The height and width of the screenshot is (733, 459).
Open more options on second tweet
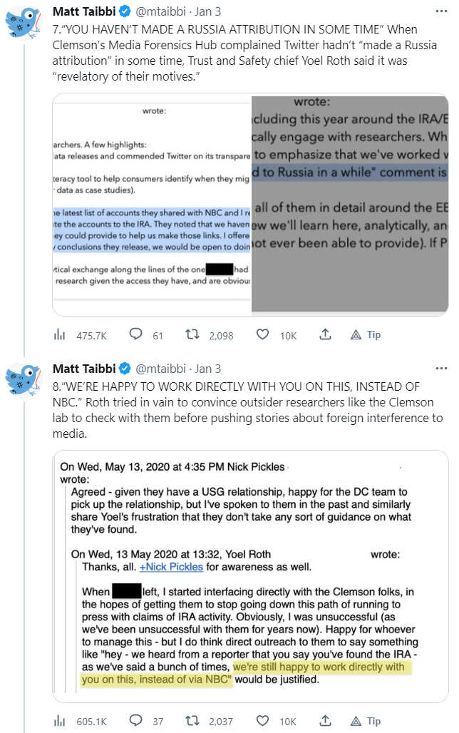[x=442, y=369]
